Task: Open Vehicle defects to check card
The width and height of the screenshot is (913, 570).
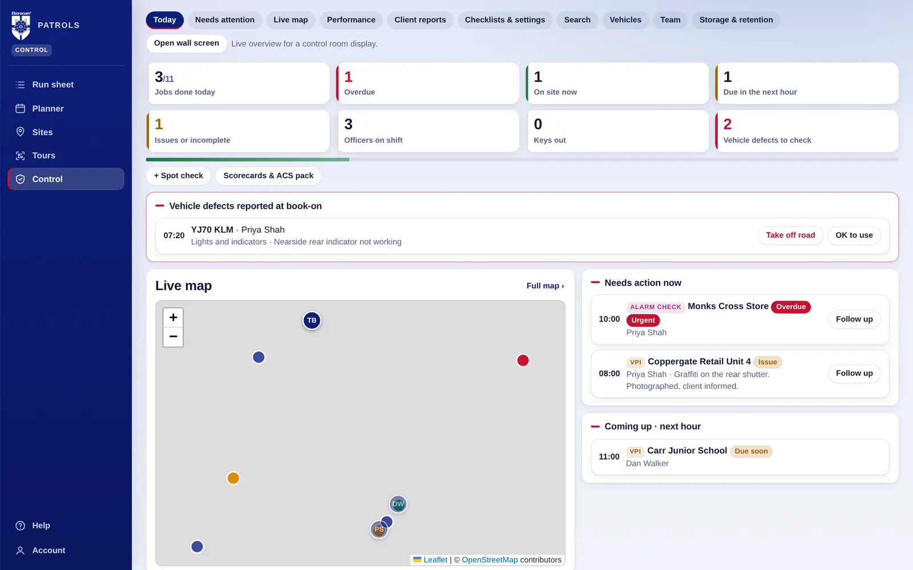Action: point(807,131)
